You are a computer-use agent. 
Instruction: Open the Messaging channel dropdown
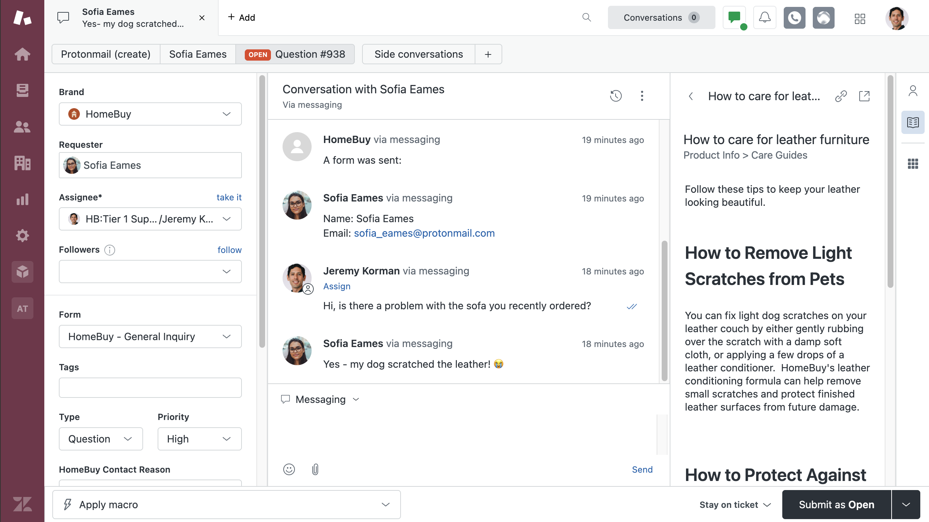click(x=320, y=399)
